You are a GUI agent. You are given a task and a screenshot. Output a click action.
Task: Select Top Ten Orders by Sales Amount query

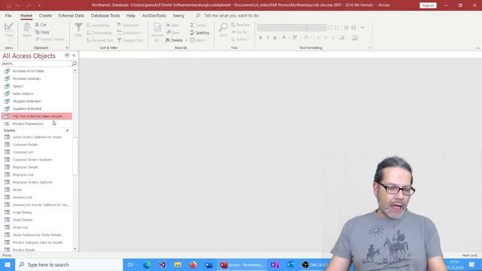[37, 116]
